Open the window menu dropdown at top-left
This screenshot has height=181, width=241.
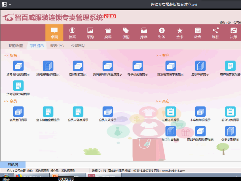coord(6,4)
